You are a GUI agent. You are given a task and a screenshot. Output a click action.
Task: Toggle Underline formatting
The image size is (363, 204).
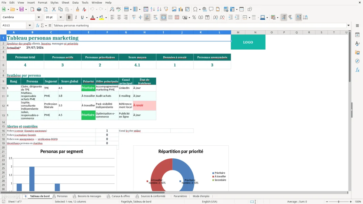pyautogui.click(x=82, y=17)
